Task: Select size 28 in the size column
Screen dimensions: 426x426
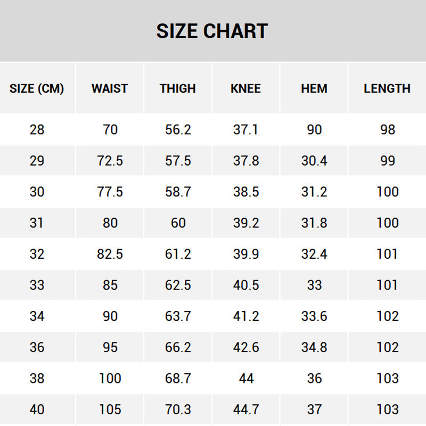Action: [37, 129]
